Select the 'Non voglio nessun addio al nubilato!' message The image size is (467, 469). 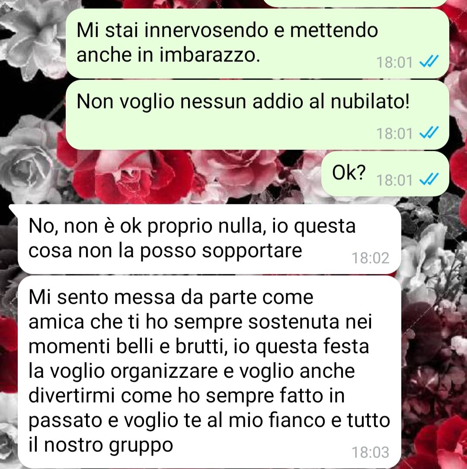257,115
